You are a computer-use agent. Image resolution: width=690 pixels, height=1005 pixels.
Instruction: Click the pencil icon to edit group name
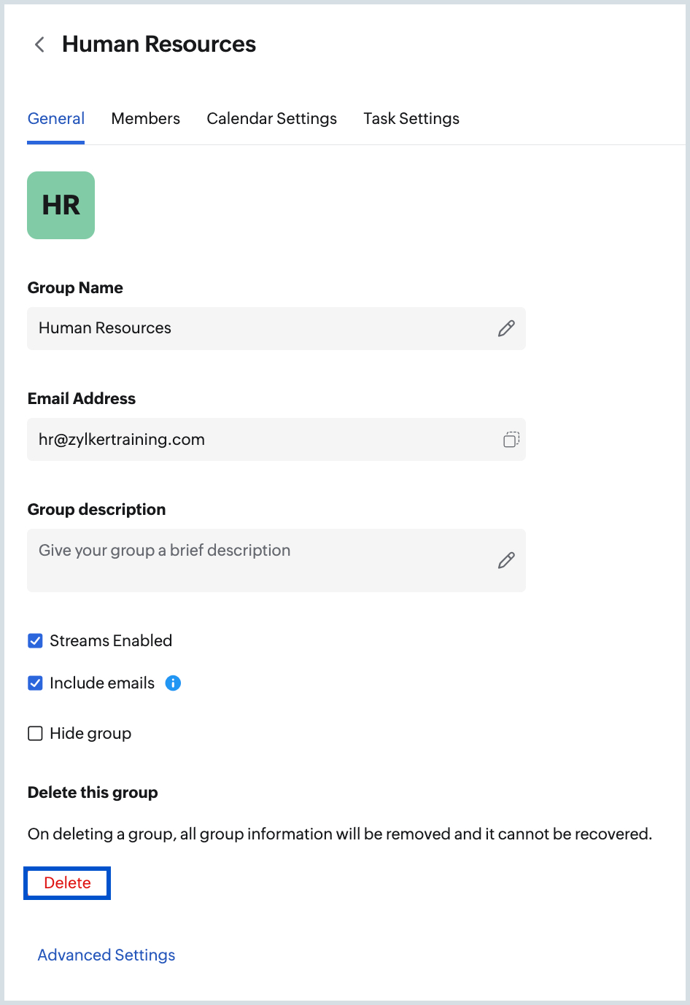point(506,328)
